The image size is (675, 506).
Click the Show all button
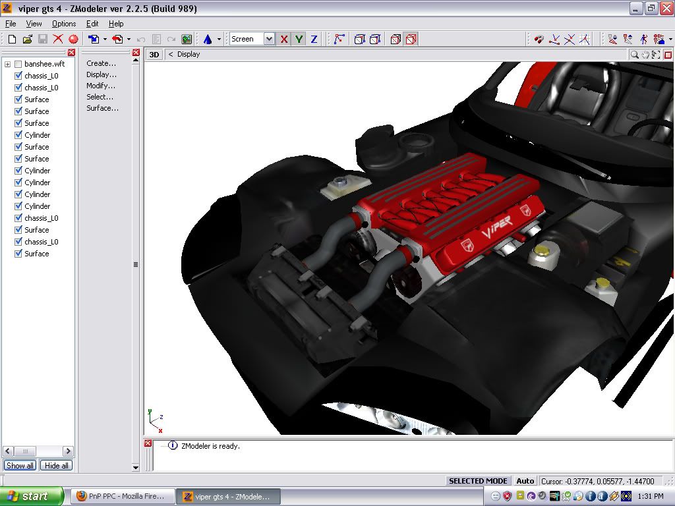tap(20, 466)
